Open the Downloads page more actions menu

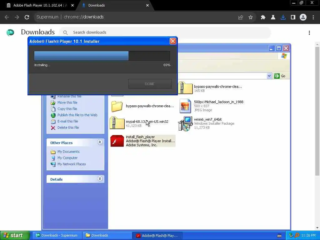pyautogui.click(x=309, y=33)
